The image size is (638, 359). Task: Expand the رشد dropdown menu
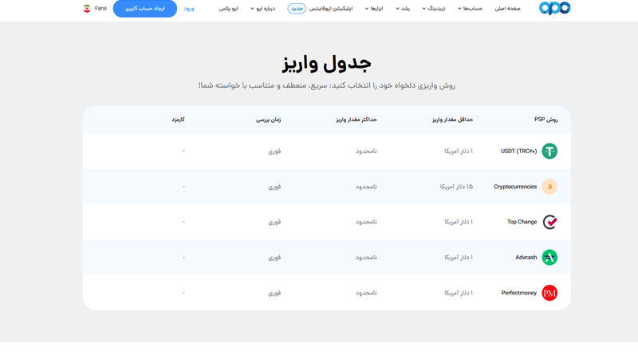(403, 9)
